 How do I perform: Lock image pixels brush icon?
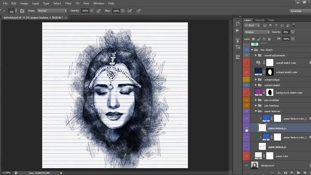click(259, 39)
